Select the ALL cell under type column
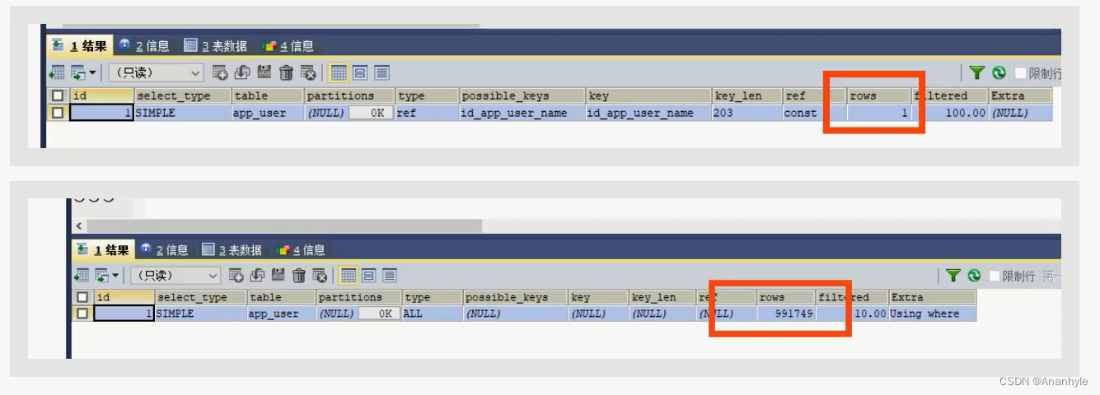The height and width of the screenshot is (395, 1100). click(432, 314)
